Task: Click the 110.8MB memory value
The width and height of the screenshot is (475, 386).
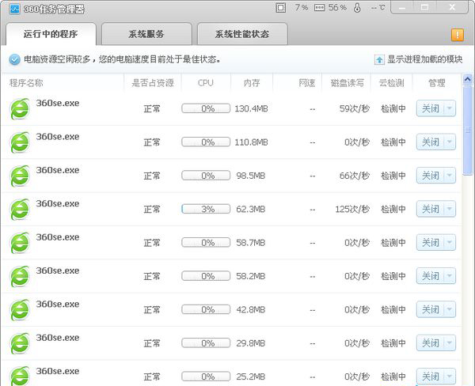Action: (251, 142)
